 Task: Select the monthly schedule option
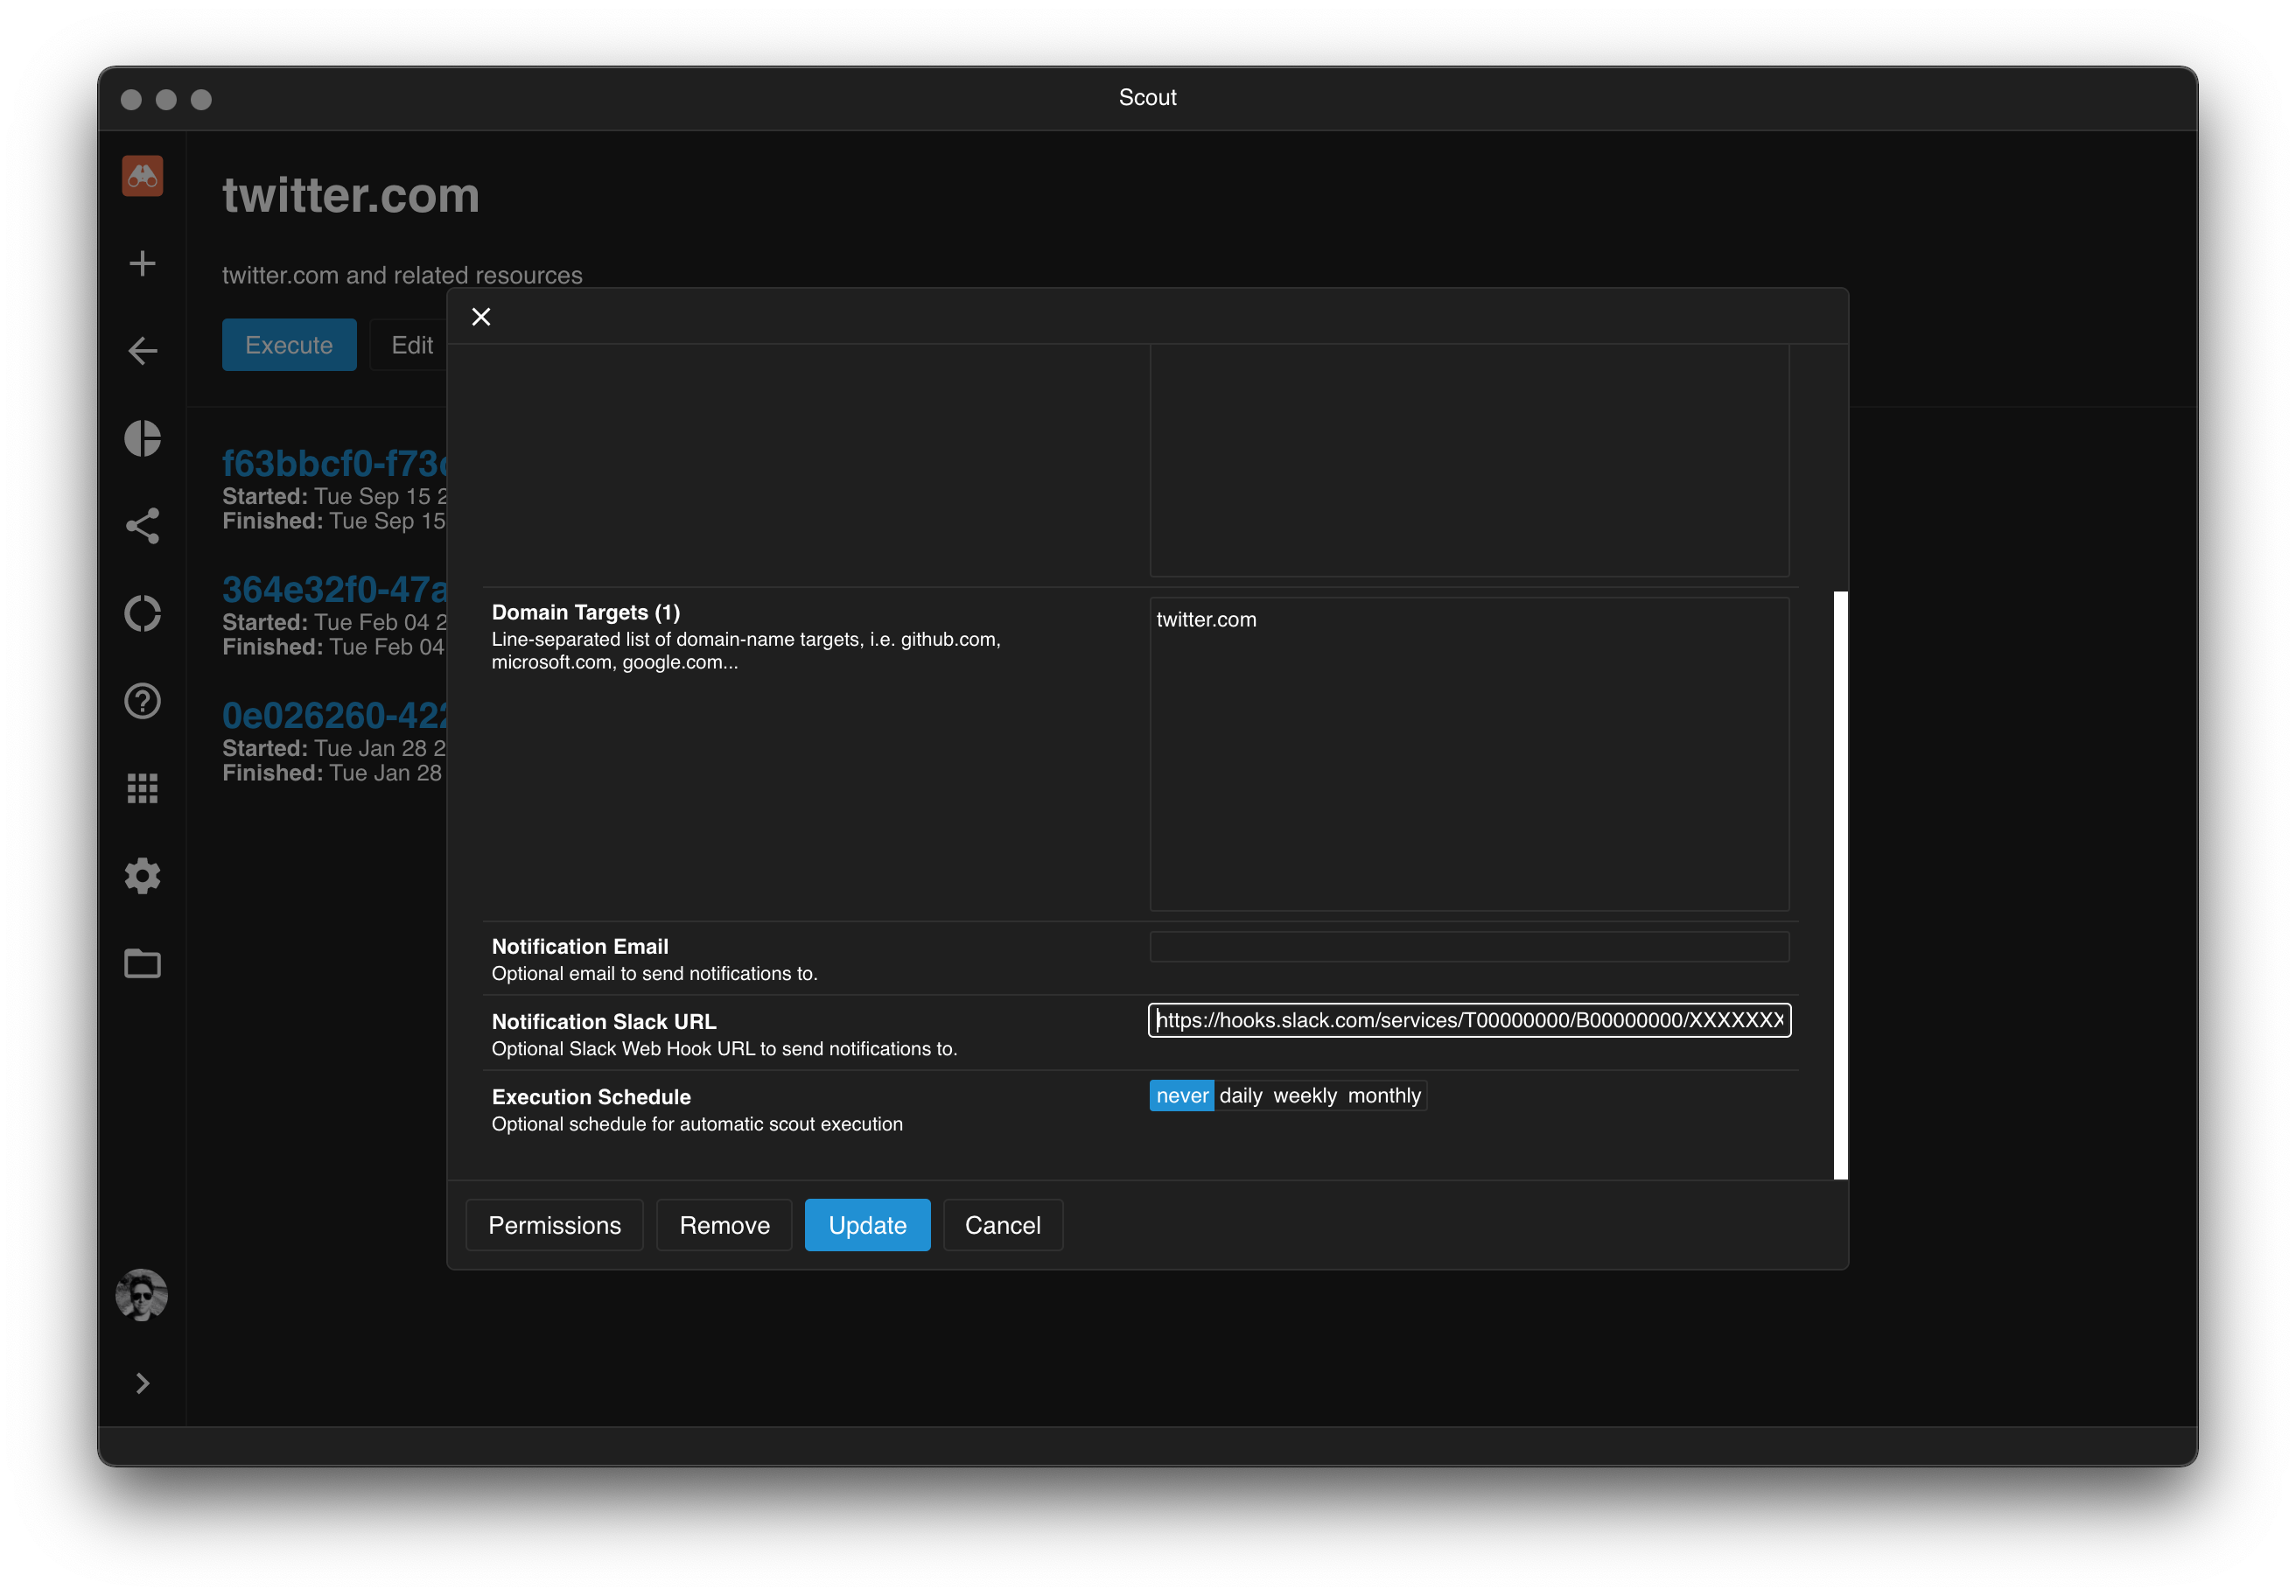tap(1383, 1096)
